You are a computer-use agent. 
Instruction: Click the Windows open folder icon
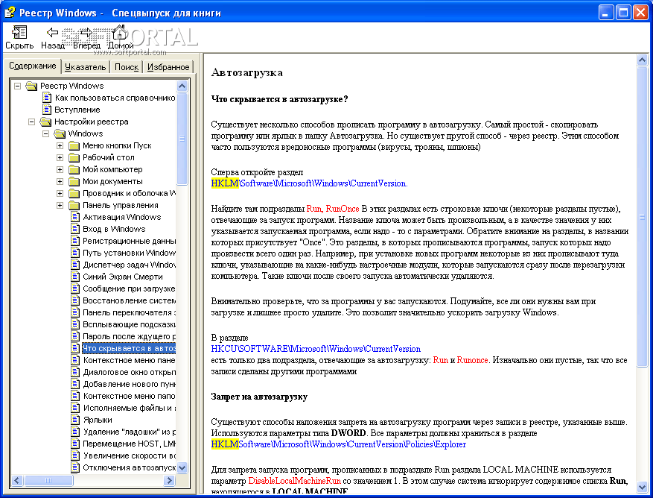click(60, 134)
